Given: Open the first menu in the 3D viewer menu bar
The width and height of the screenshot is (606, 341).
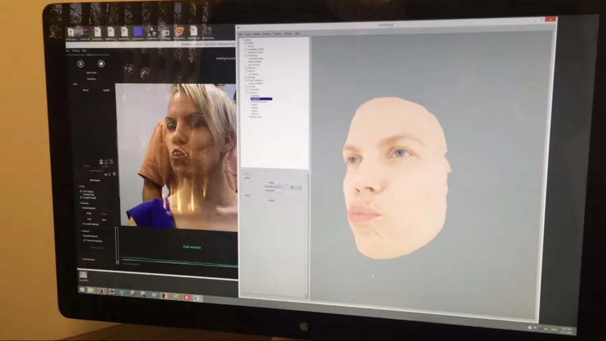Looking at the screenshot, I should point(240,34).
